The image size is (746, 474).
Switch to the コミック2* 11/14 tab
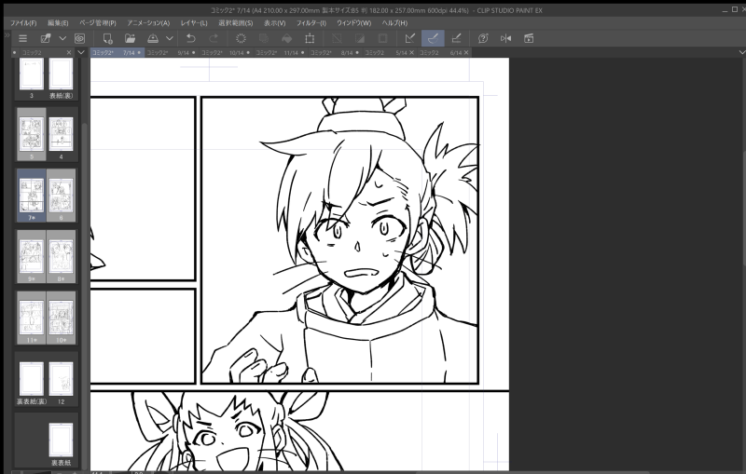click(x=281, y=53)
